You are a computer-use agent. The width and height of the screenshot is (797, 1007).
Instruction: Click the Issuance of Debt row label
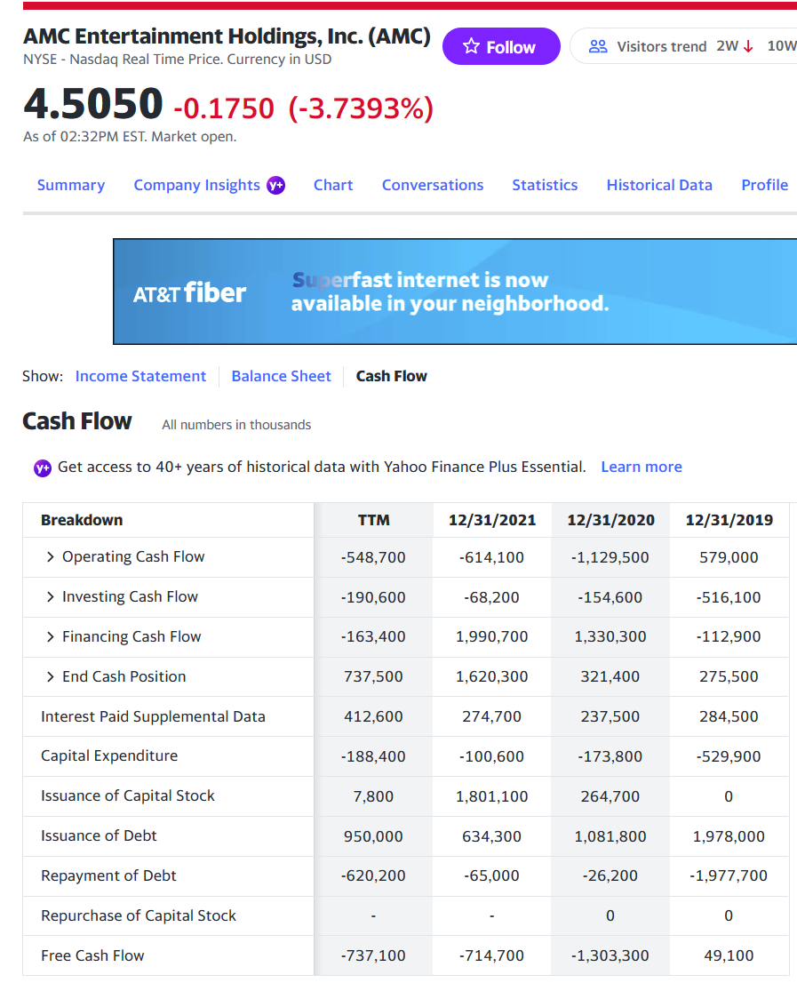point(99,835)
